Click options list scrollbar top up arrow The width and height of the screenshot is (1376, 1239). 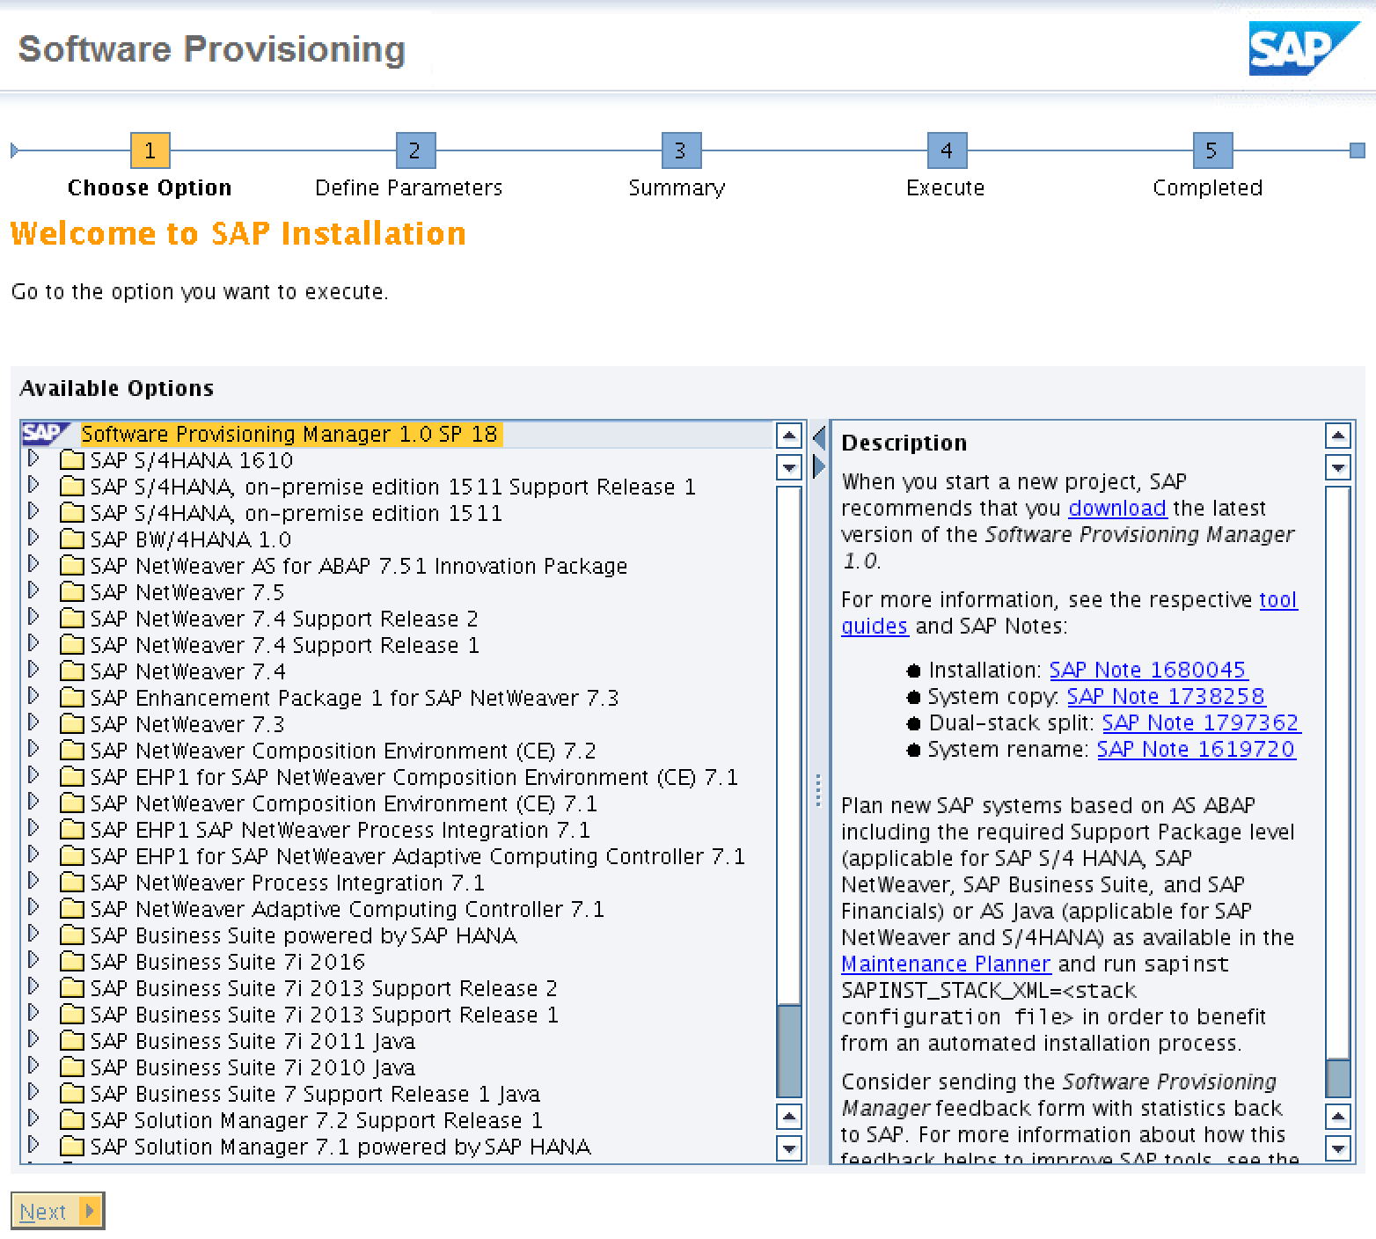point(789,436)
